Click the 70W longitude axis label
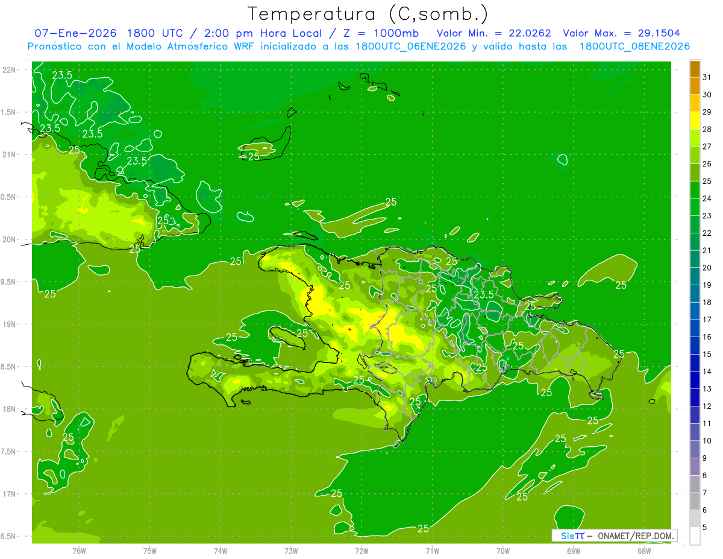723x559 pixels. click(502, 551)
